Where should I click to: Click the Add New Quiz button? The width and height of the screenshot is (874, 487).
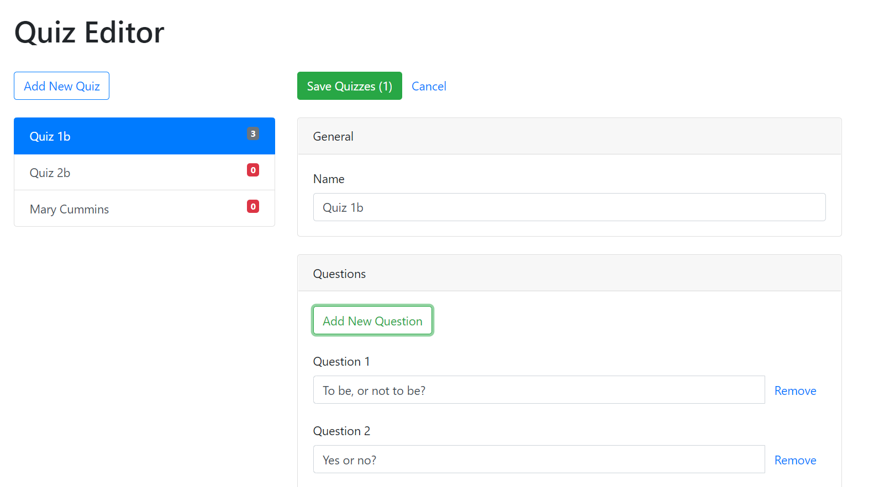coord(61,86)
